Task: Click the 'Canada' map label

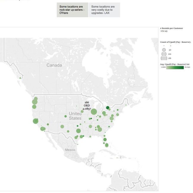Action: (x=54, y=65)
